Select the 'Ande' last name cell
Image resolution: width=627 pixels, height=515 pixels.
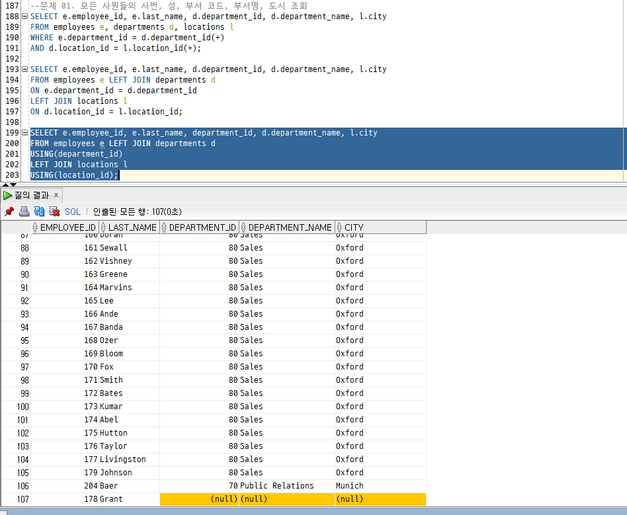pos(129,314)
